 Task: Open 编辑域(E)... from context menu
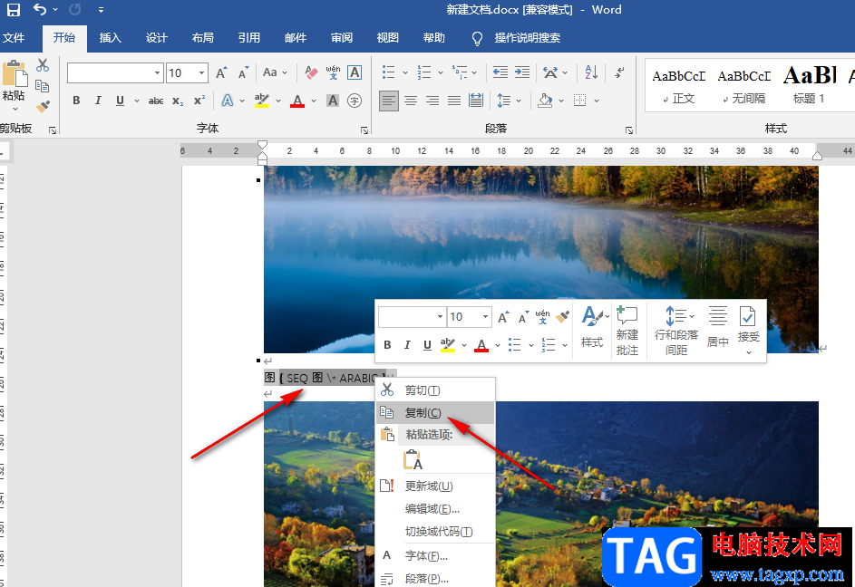click(435, 509)
